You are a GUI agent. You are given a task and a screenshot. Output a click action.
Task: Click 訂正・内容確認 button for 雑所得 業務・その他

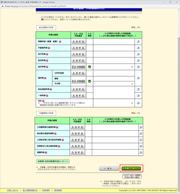78,81
